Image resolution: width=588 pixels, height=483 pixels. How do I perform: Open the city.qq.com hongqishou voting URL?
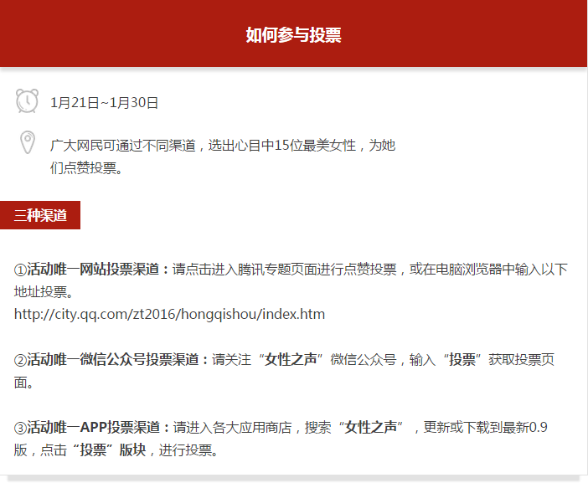click(x=169, y=314)
